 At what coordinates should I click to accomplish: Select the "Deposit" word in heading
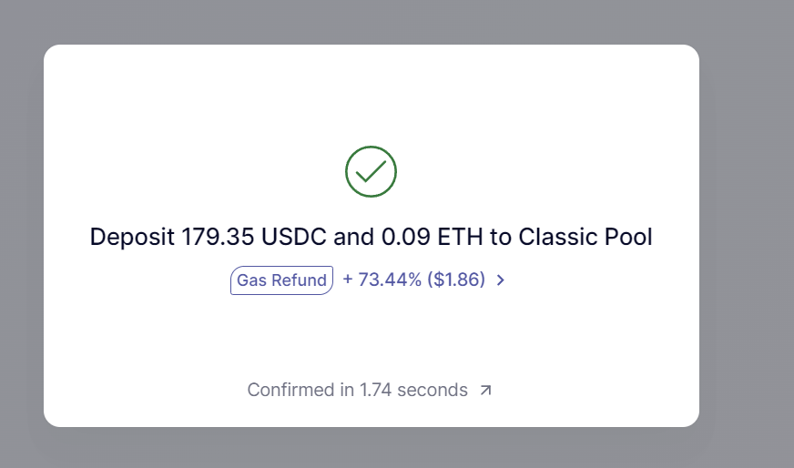(x=132, y=237)
